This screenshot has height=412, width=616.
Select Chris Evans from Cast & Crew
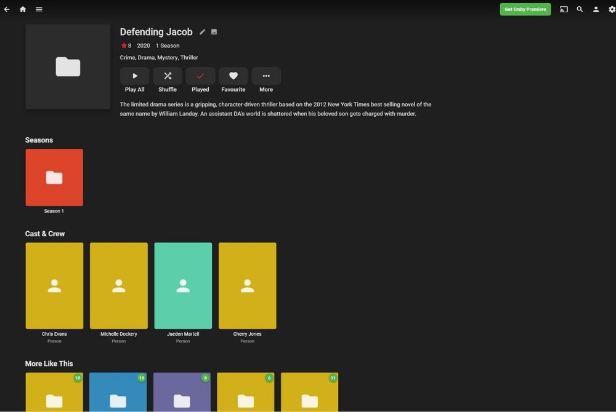pyautogui.click(x=54, y=285)
